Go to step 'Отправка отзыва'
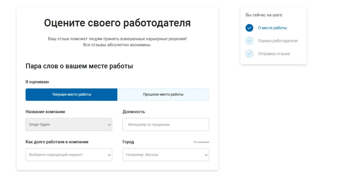The height and width of the screenshot is (172, 342). click(274, 54)
